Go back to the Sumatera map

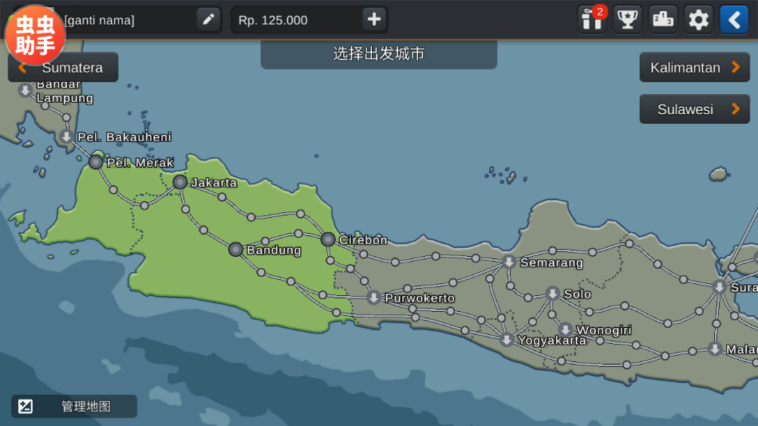[x=63, y=68]
